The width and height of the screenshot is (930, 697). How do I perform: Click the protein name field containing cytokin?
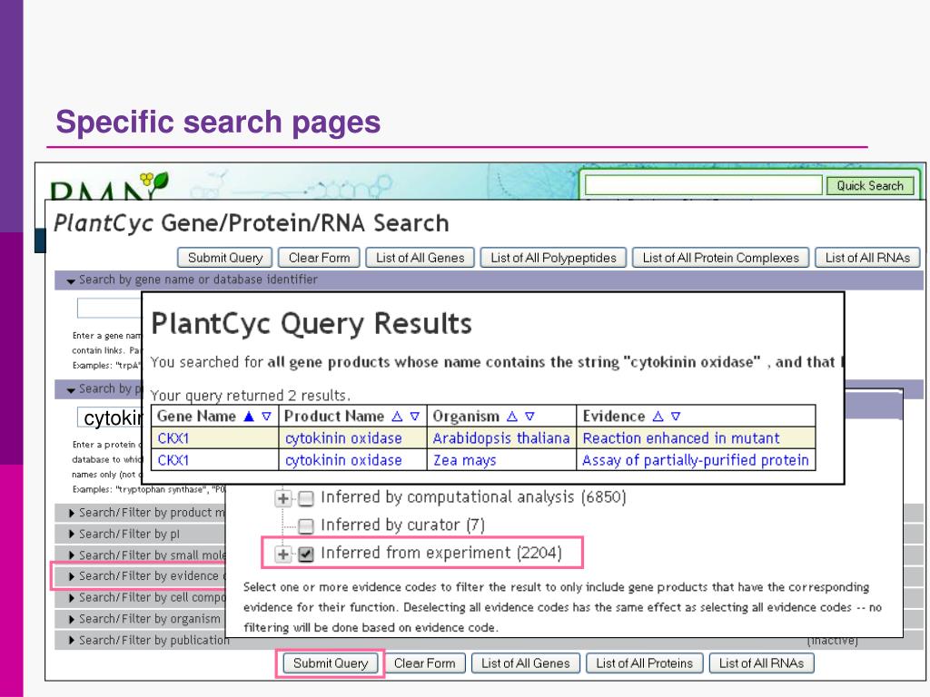tap(110, 417)
